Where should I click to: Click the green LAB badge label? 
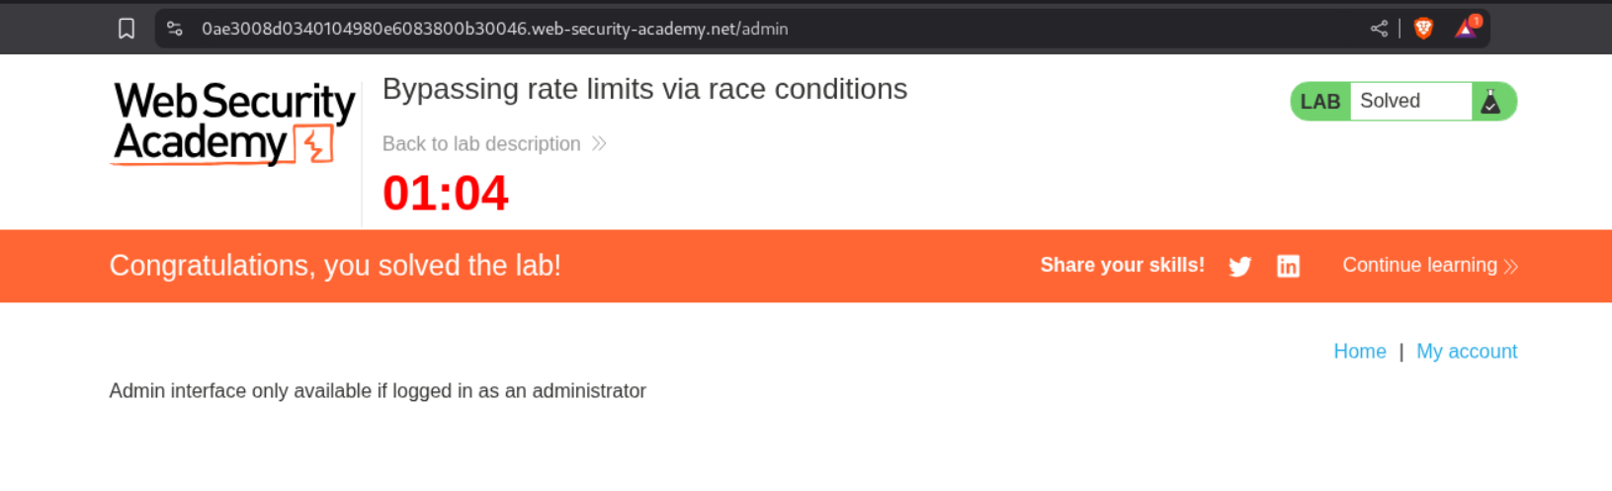[1319, 102]
